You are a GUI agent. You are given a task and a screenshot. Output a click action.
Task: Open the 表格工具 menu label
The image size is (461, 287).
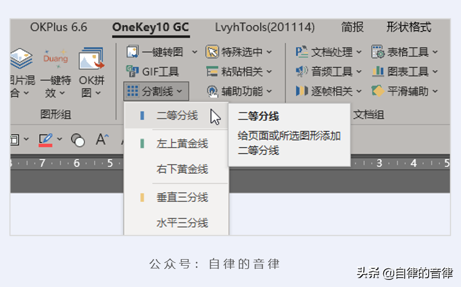pos(408,52)
